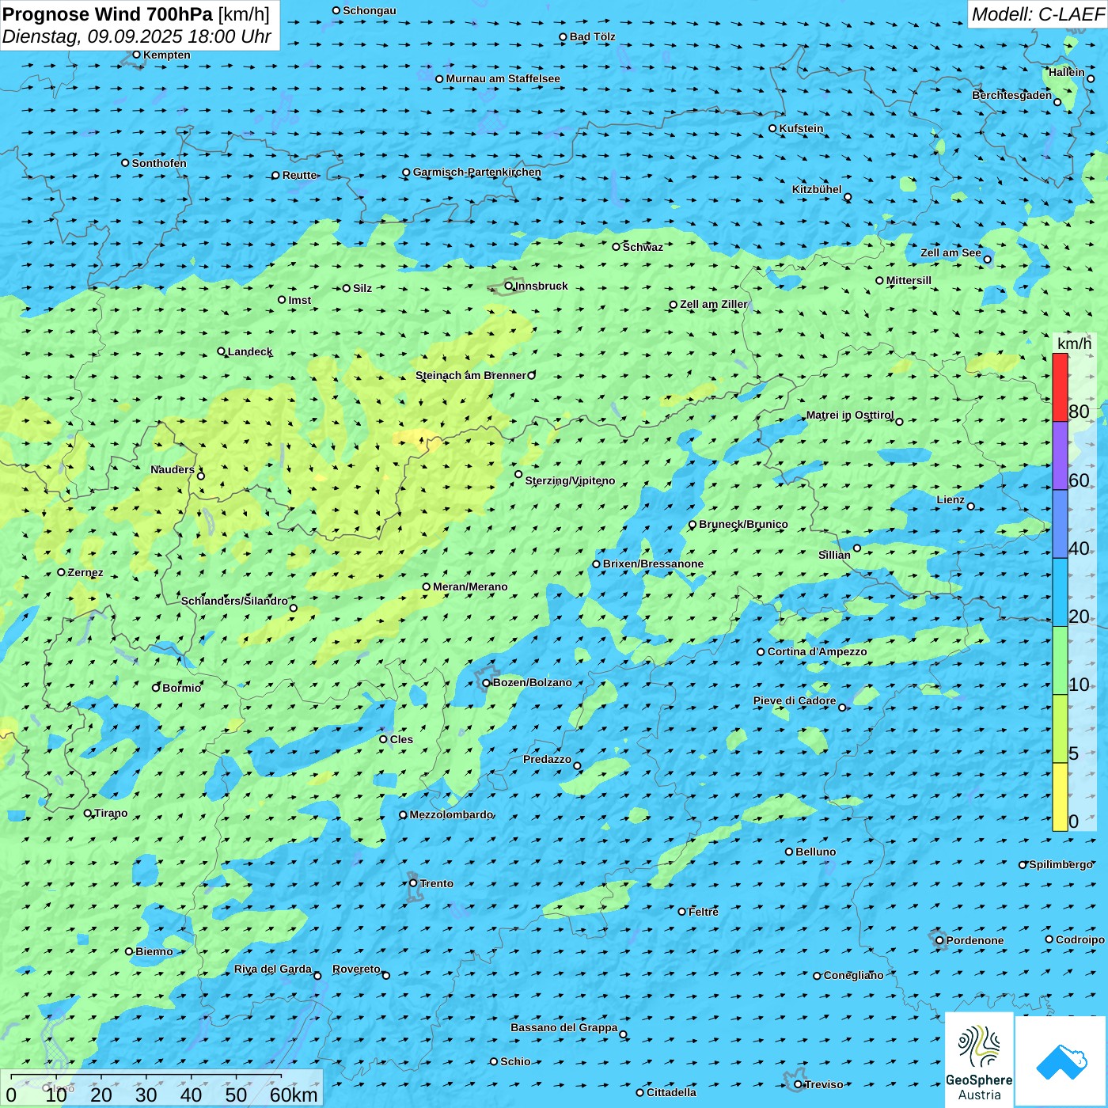The height and width of the screenshot is (1108, 1108).
Task: Click the 'Feltre' label
Action: 704,912
